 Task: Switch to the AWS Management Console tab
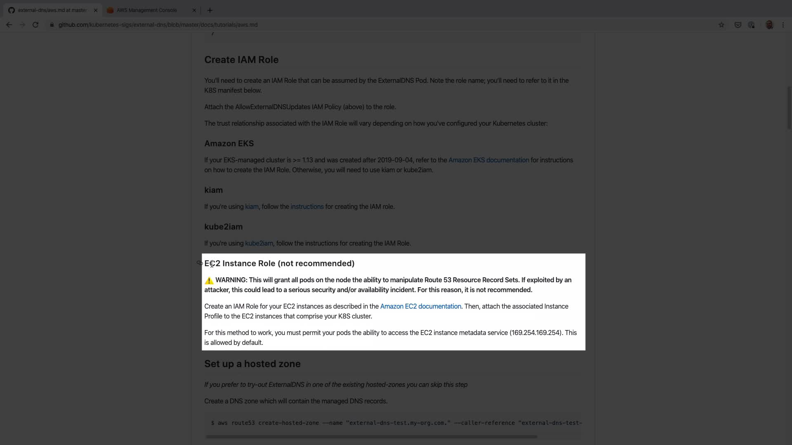pos(146,10)
